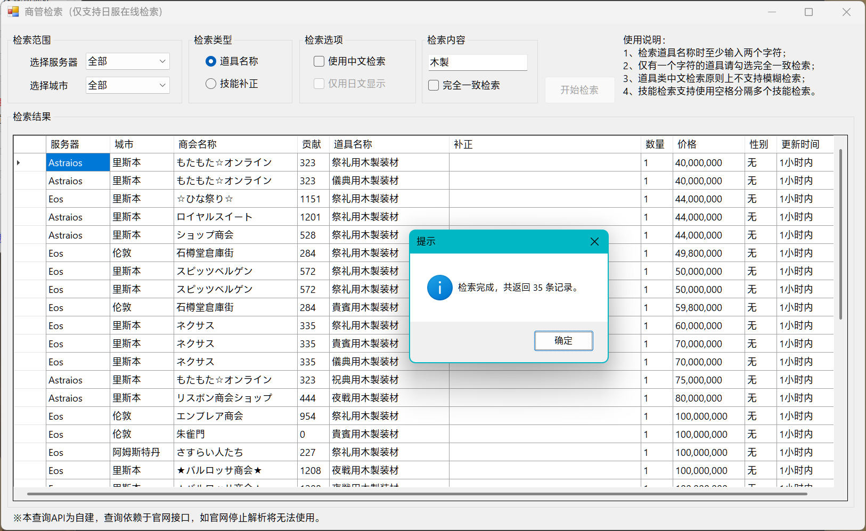Screen dimensions: 866x531
Task: Click the row selector arrow of the first row
Action: coord(19,162)
